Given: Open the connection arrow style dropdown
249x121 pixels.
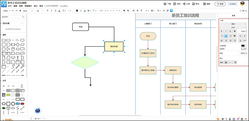Looking at the screenshot, I should (101, 11).
